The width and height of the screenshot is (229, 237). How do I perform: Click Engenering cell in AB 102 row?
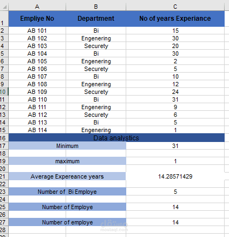(96, 38)
